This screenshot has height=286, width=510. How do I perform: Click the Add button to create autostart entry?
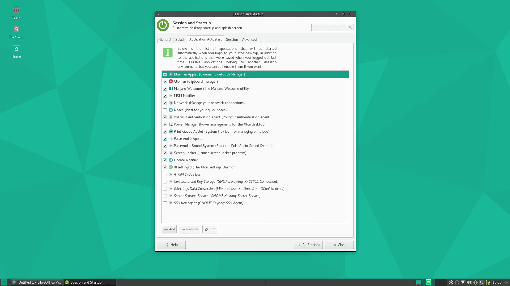169,229
